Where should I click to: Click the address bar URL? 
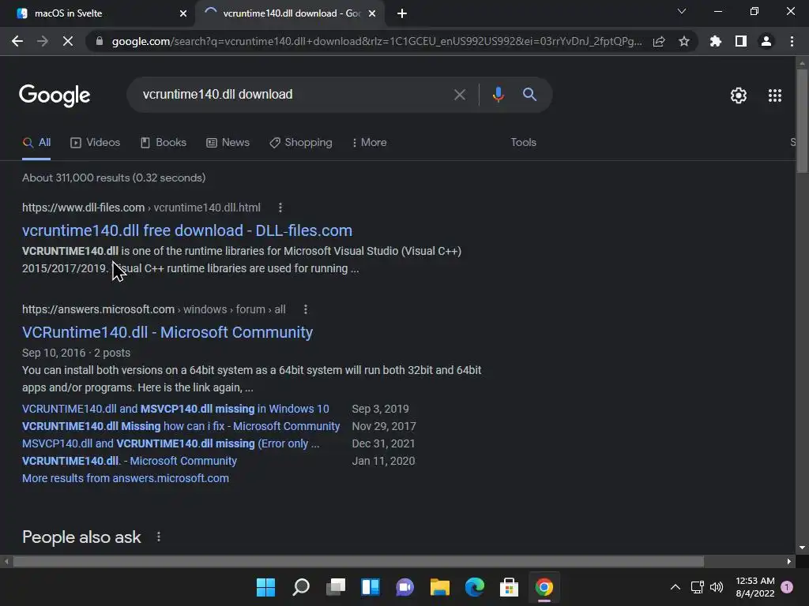(377, 41)
